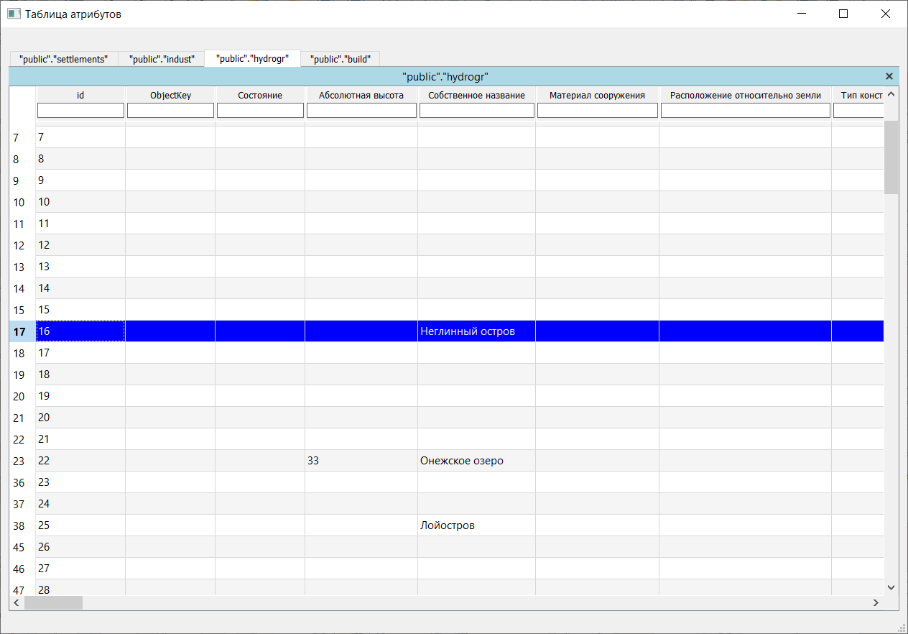This screenshot has width=908, height=634.
Task: Click row header number 23
Action: coord(19,461)
